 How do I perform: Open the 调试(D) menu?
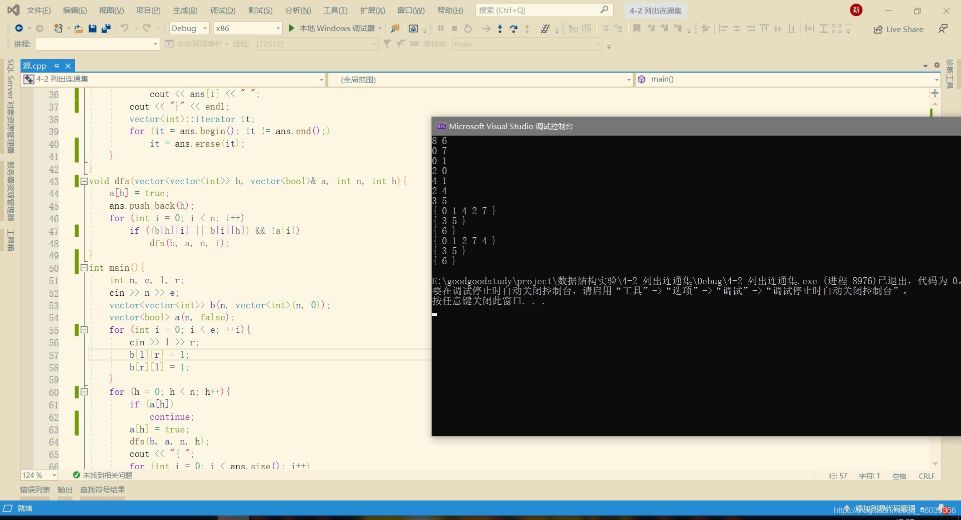[223, 10]
